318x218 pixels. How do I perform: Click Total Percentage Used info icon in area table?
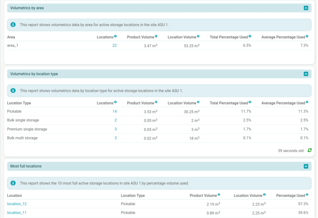click(250, 36)
